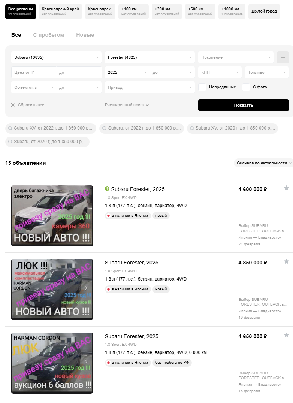The height and width of the screenshot is (403, 293).
Task: Star the 4 850 000 ₽ Forester listing
Action: coord(286,261)
